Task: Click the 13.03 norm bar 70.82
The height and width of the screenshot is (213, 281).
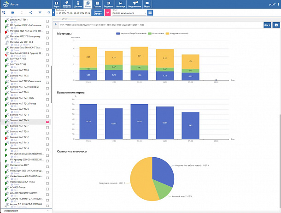Action: pyautogui.click(x=139, y=122)
